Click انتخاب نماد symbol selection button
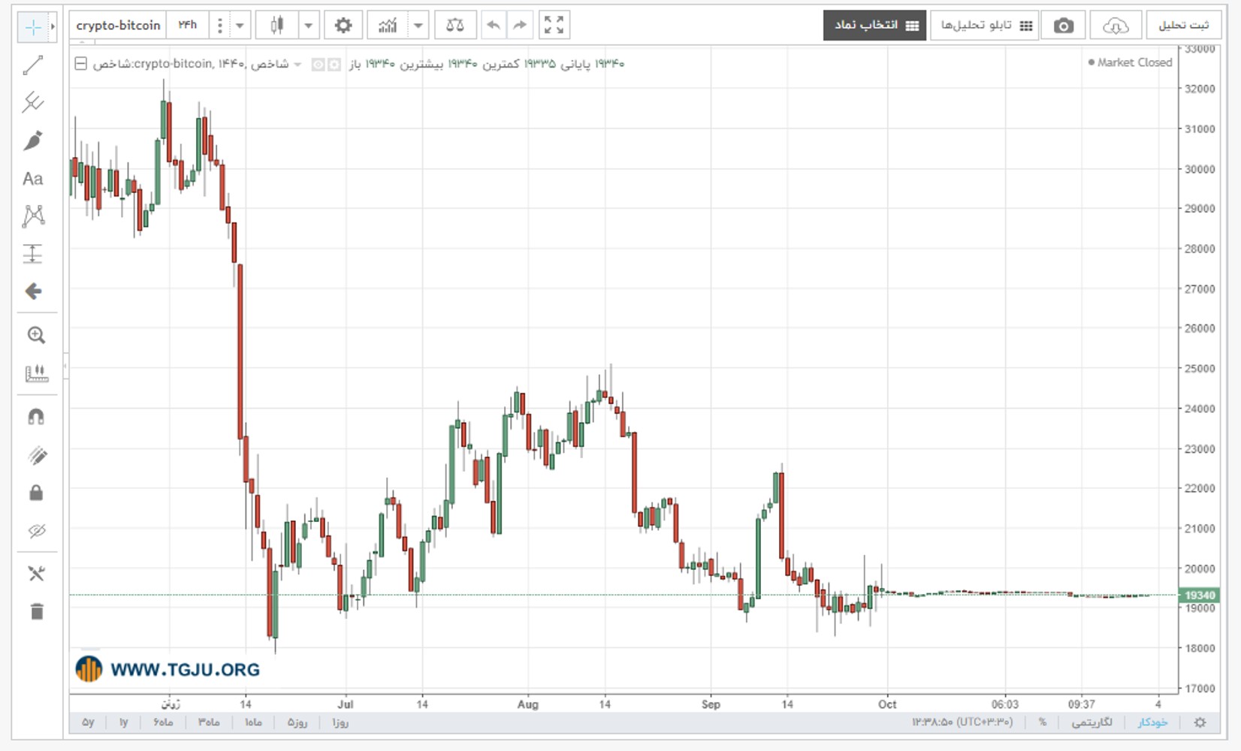 coord(874,26)
